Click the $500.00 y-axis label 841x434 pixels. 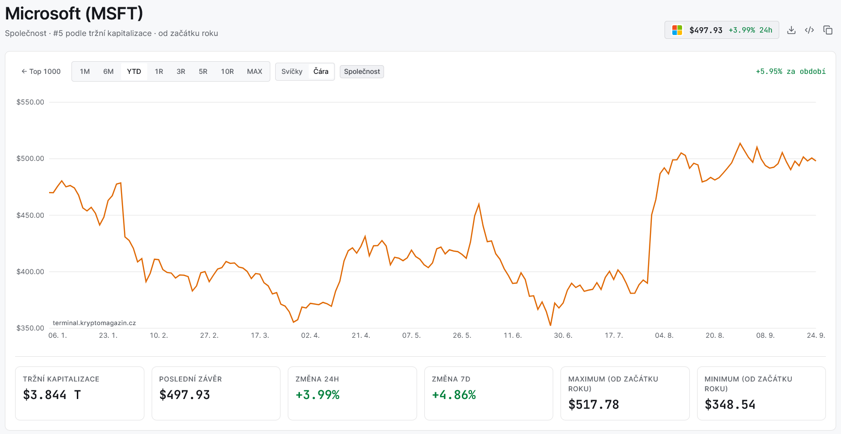coord(30,158)
